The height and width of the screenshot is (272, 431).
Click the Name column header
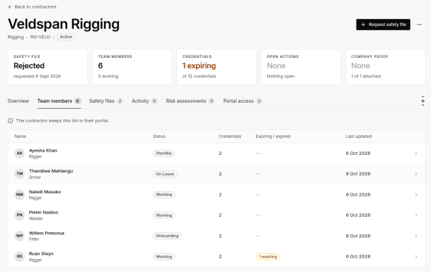20,137
